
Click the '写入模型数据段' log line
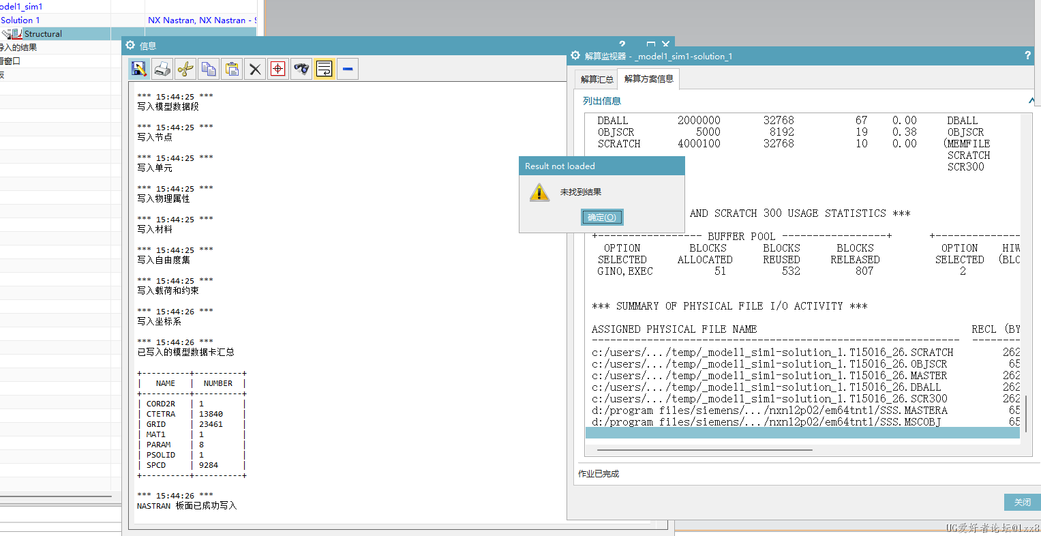point(168,106)
